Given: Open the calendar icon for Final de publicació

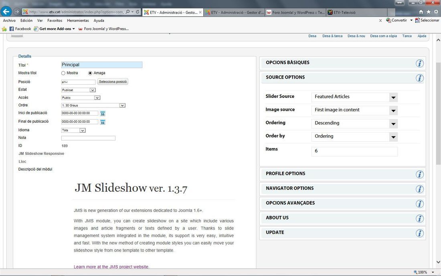Looking at the screenshot, I should tap(103, 122).
